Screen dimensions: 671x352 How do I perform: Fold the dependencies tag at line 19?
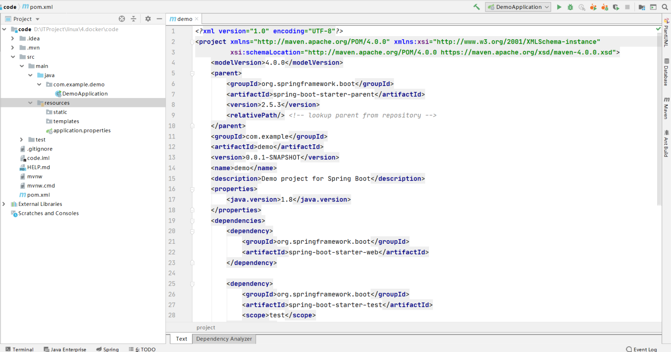pyautogui.click(x=192, y=221)
